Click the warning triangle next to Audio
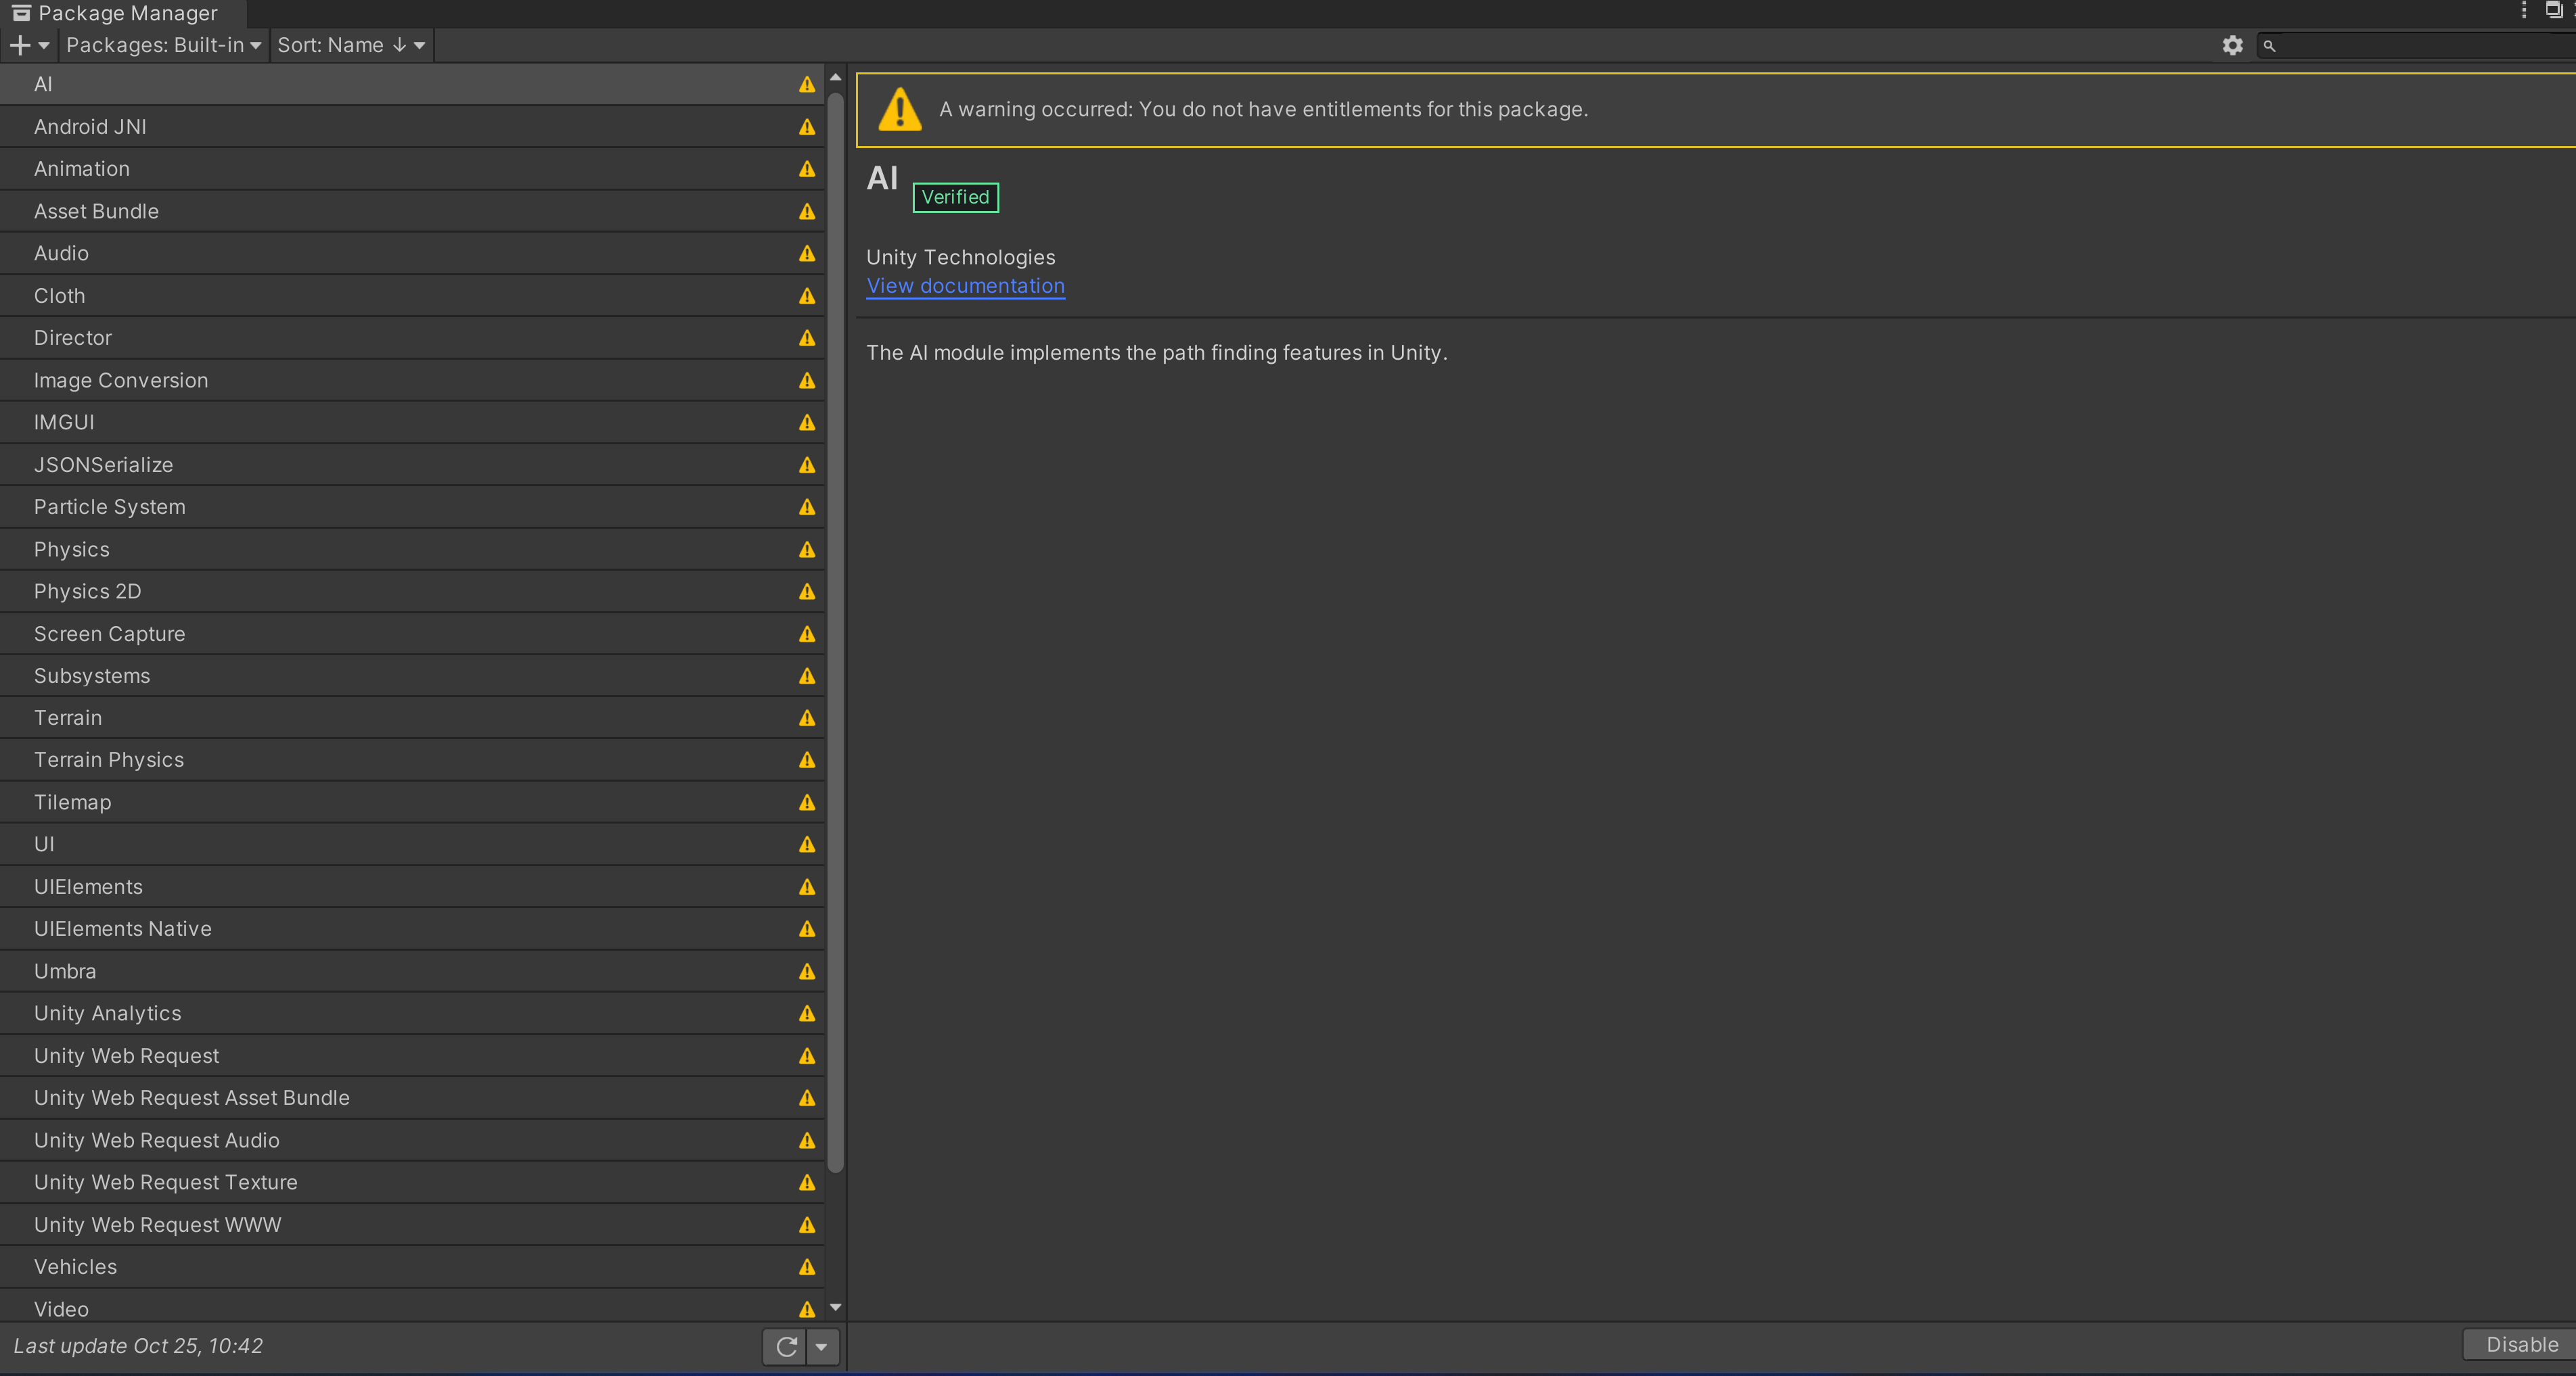The width and height of the screenshot is (2576, 1376). point(806,254)
